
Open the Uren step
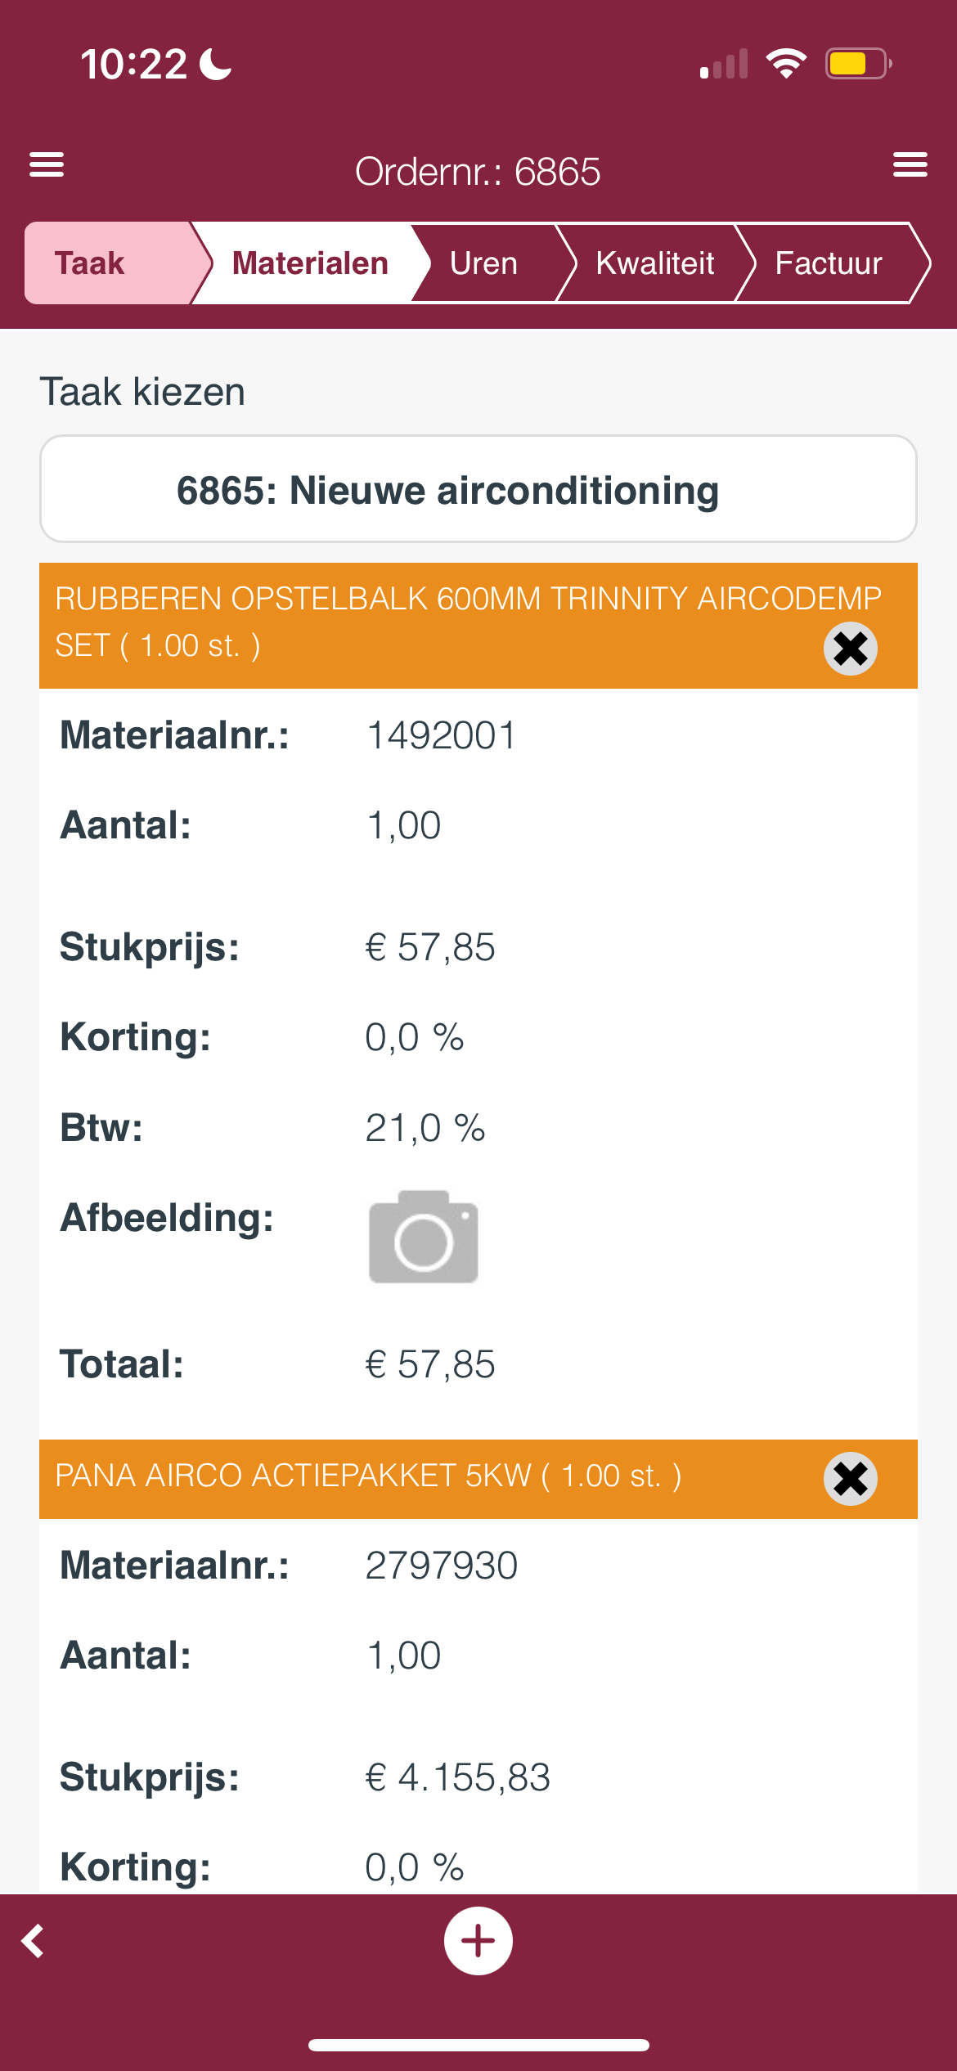[x=483, y=263]
